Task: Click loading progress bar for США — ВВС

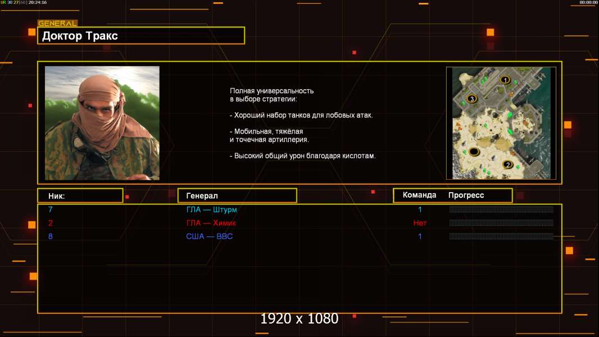Action: (501, 236)
